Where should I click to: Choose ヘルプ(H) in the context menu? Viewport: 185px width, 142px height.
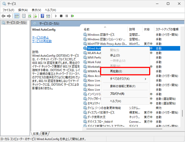pos(125,101)
